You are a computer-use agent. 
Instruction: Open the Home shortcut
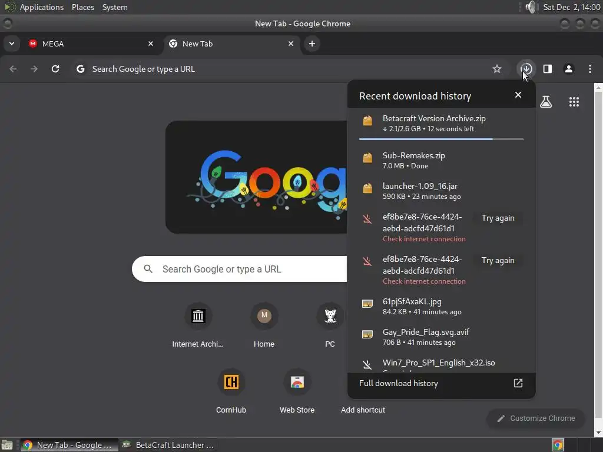click(264, 325)
